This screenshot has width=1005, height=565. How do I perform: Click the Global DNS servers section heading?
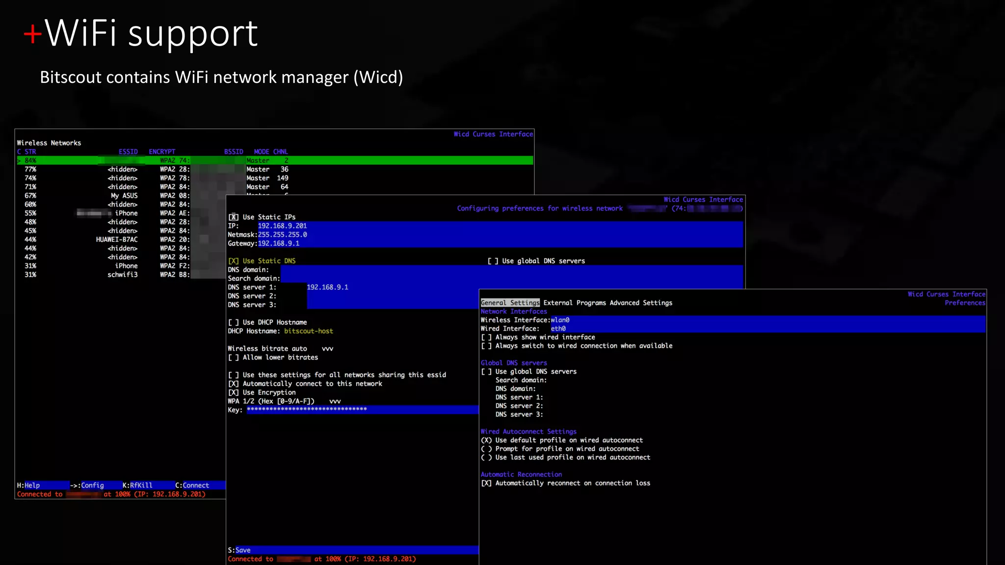coord(514,363)
